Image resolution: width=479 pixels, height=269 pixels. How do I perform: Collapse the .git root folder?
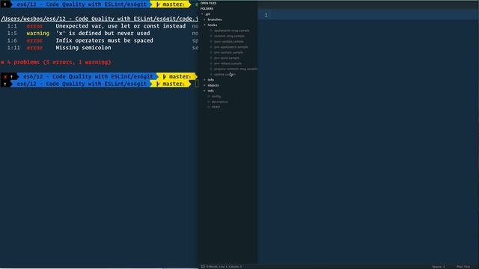coord(202,14)
